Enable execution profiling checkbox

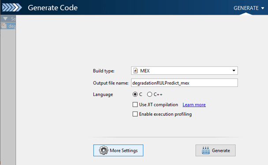click(135, 114)
